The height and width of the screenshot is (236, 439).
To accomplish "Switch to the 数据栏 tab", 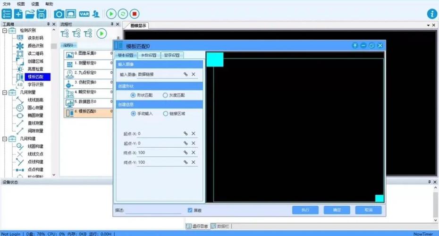I will coord(220,226).
